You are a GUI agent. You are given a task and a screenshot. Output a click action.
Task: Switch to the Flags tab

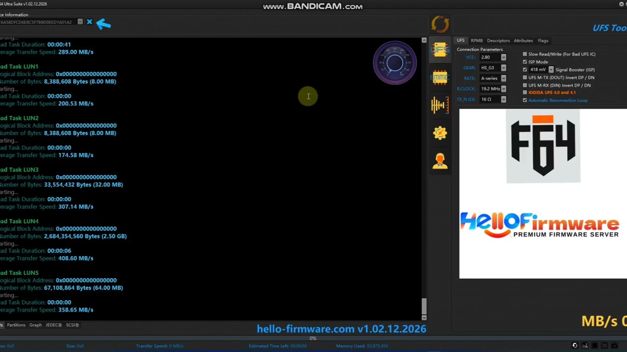tap(543, 41)
